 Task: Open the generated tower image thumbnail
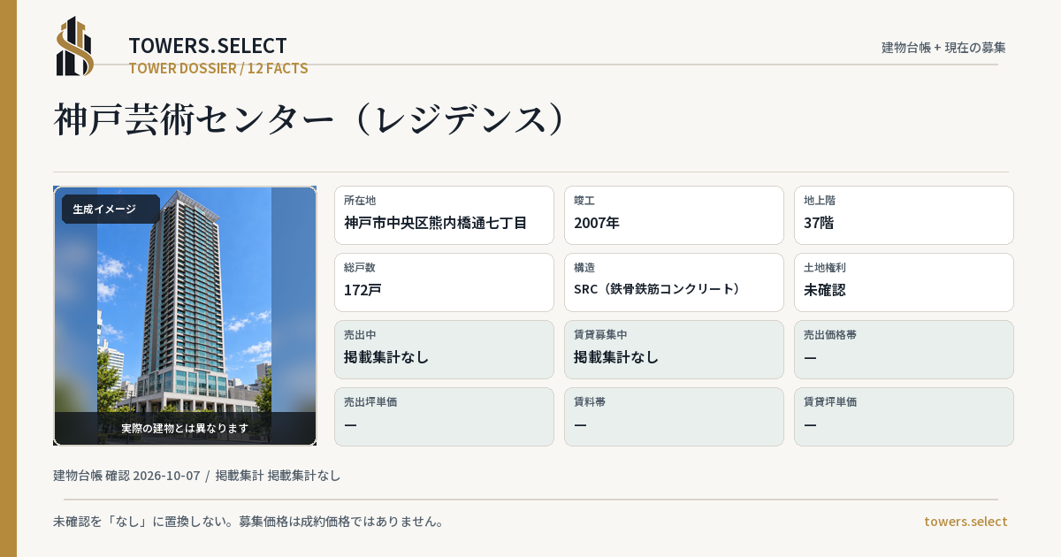[185, 316]
